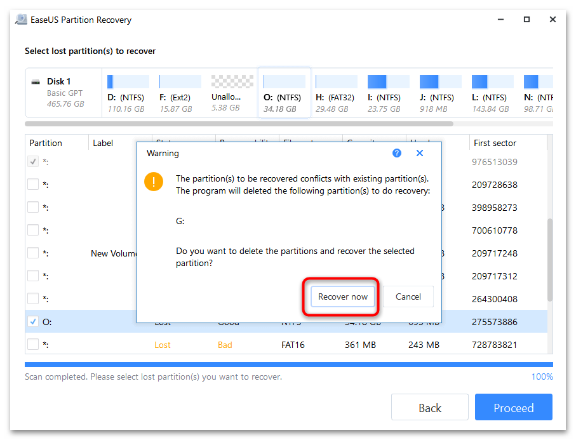Check the box for FAT16 Lost partition row
The image size is (576, 440).
coord(33,345)
